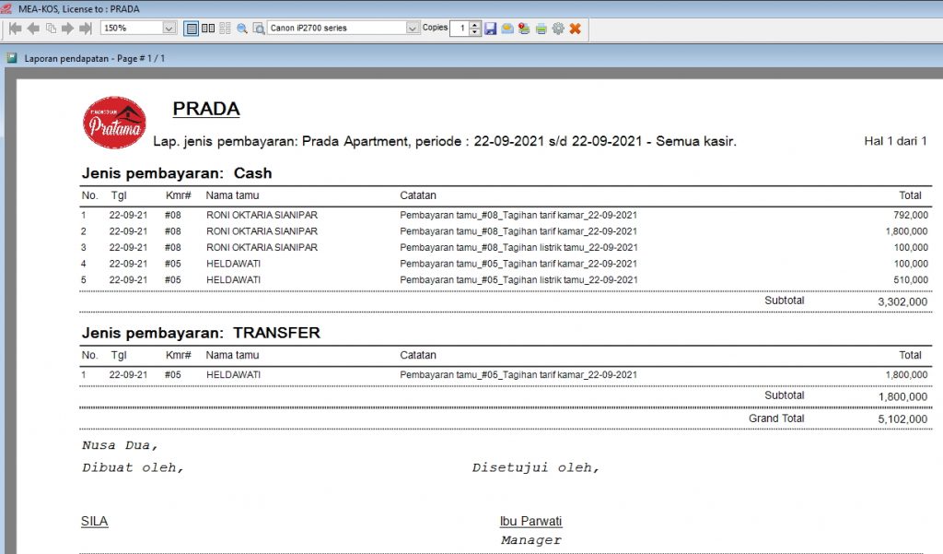Click the 'Hal 1 dari 1' page indicator
The height and width of the screenshot is (554, 943).
pyautogui.click(x=895, y=141)
